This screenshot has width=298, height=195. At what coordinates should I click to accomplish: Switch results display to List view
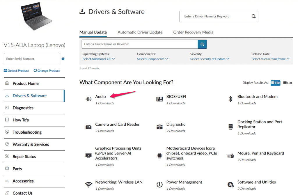pos(288,83)
